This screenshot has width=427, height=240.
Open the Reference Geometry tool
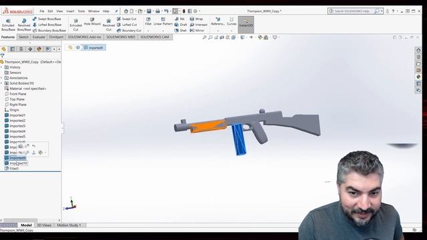[x=218, y=21]
